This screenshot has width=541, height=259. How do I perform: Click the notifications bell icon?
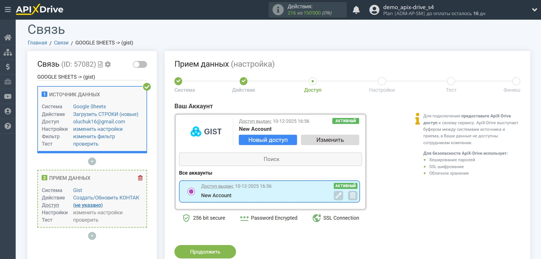pos(356,10)
